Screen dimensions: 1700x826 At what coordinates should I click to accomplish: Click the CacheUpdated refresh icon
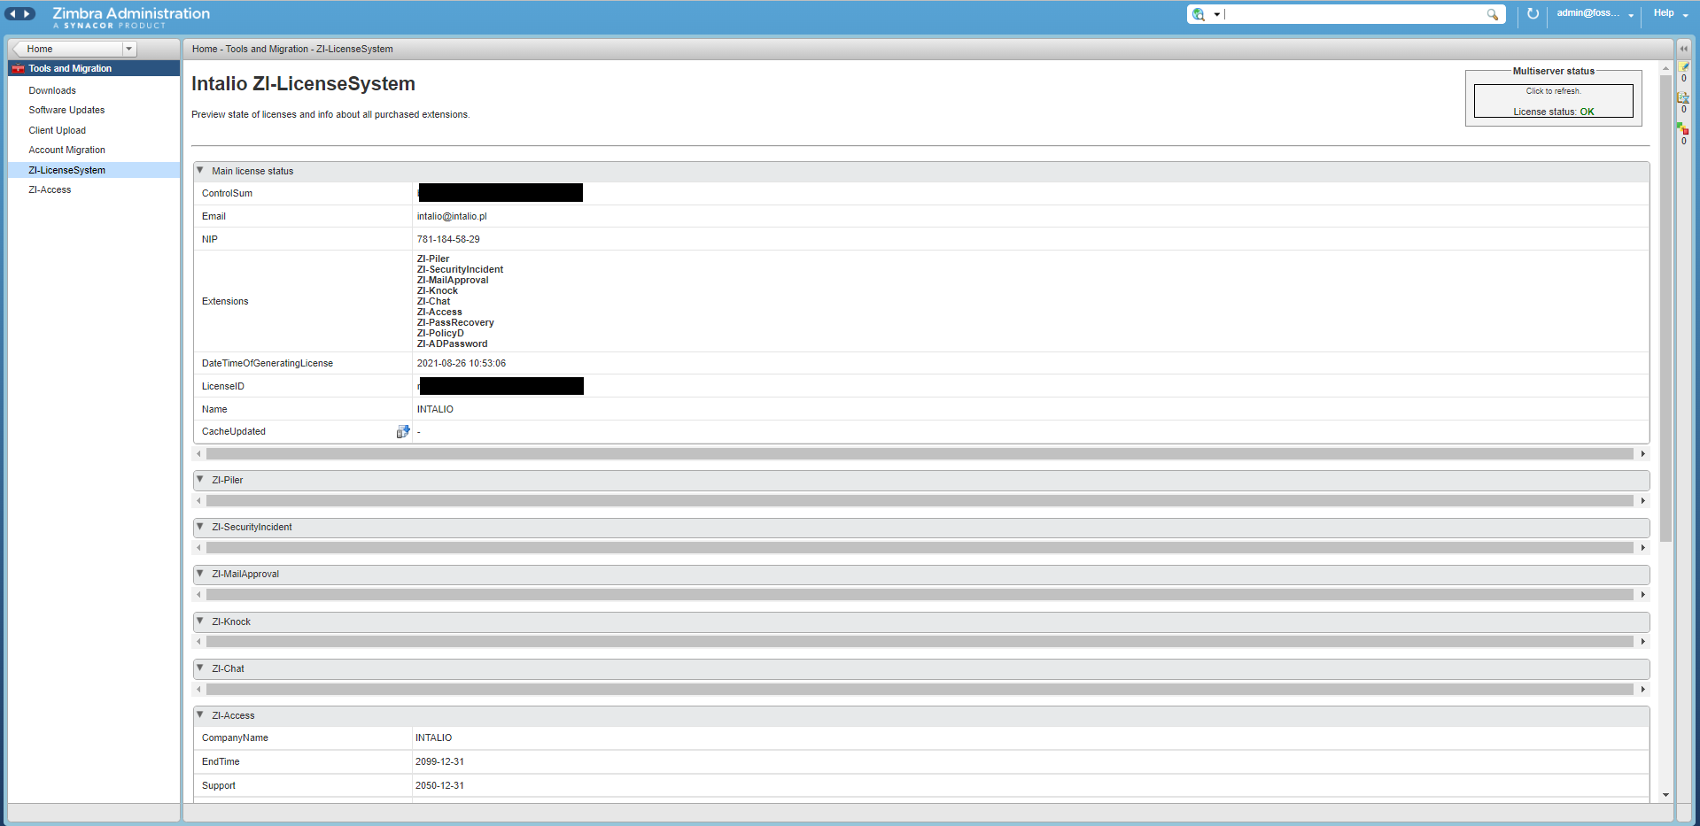[x=403, y=431]
